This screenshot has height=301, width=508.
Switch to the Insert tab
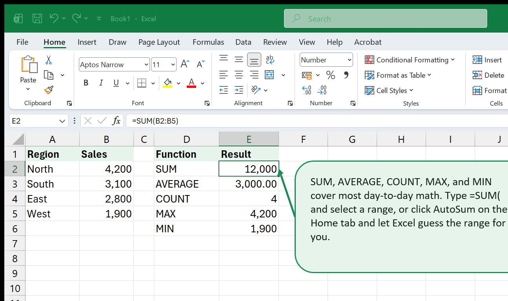[x=87, y=42]
